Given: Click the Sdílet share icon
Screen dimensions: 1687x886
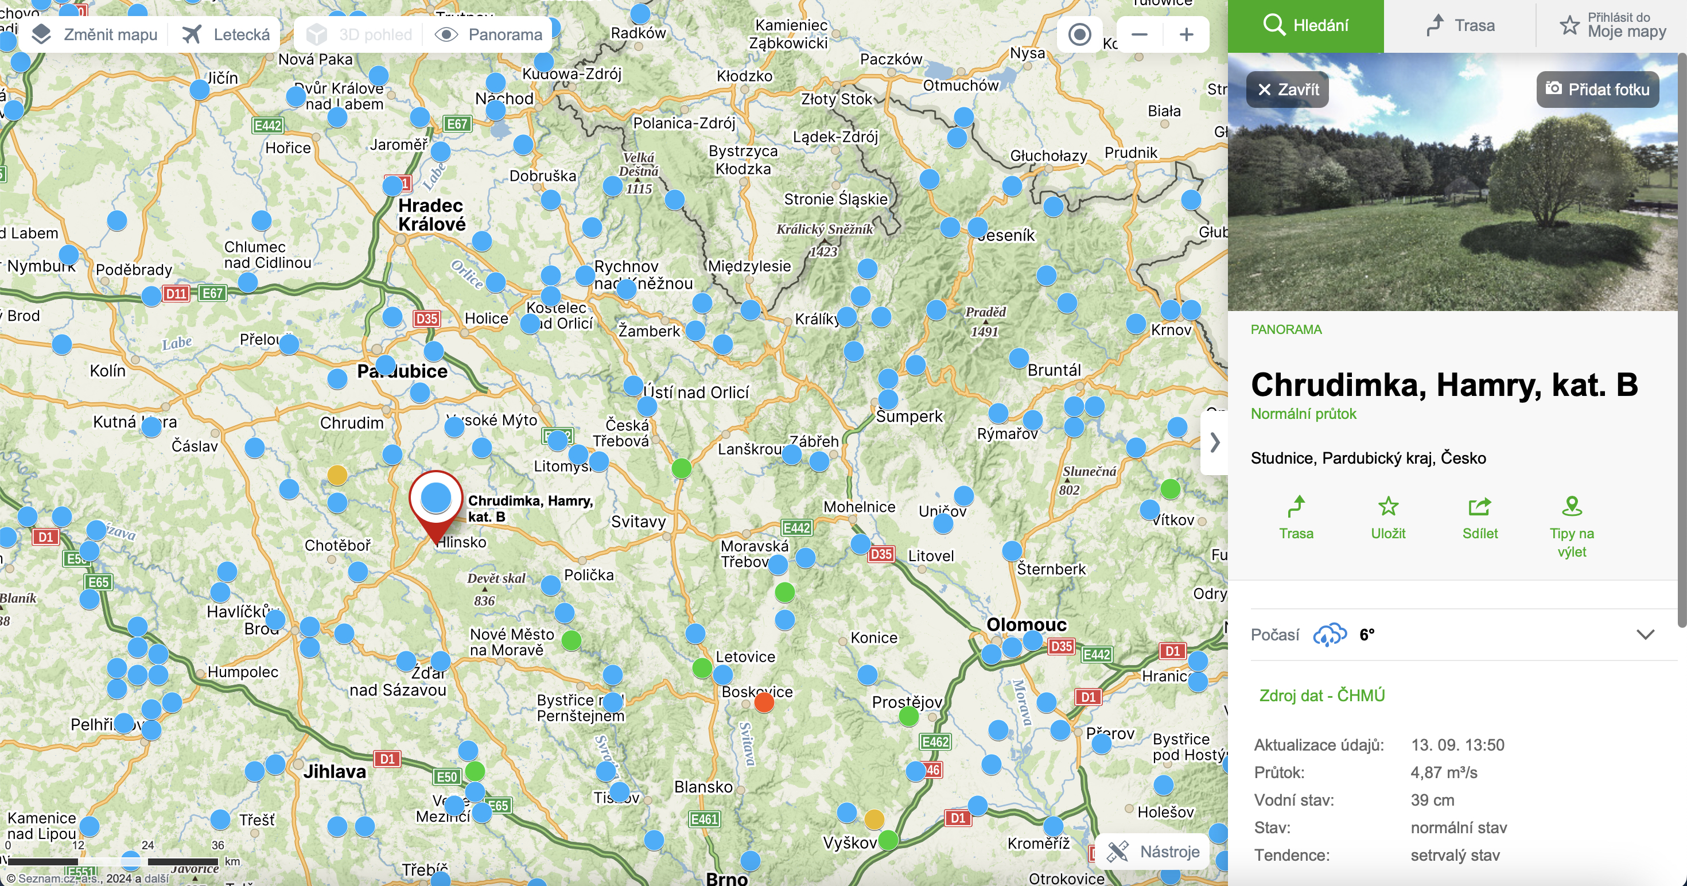Looking at the screenshot, I should (1479, 506).
